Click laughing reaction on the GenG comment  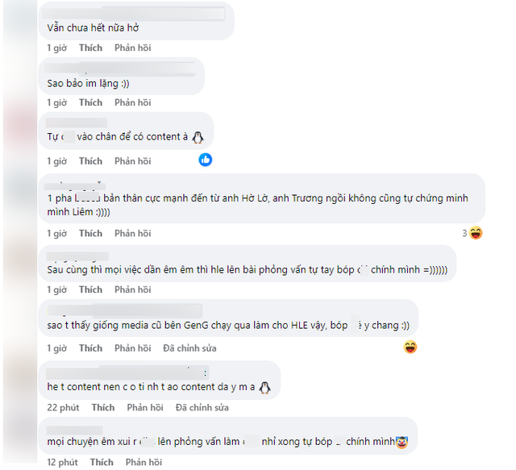(410, 347)
